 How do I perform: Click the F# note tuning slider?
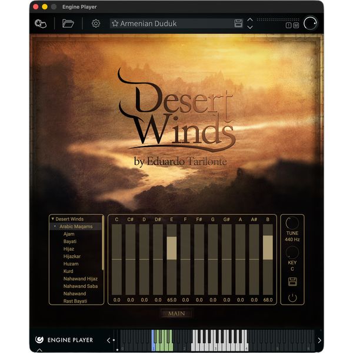(199, 259)
